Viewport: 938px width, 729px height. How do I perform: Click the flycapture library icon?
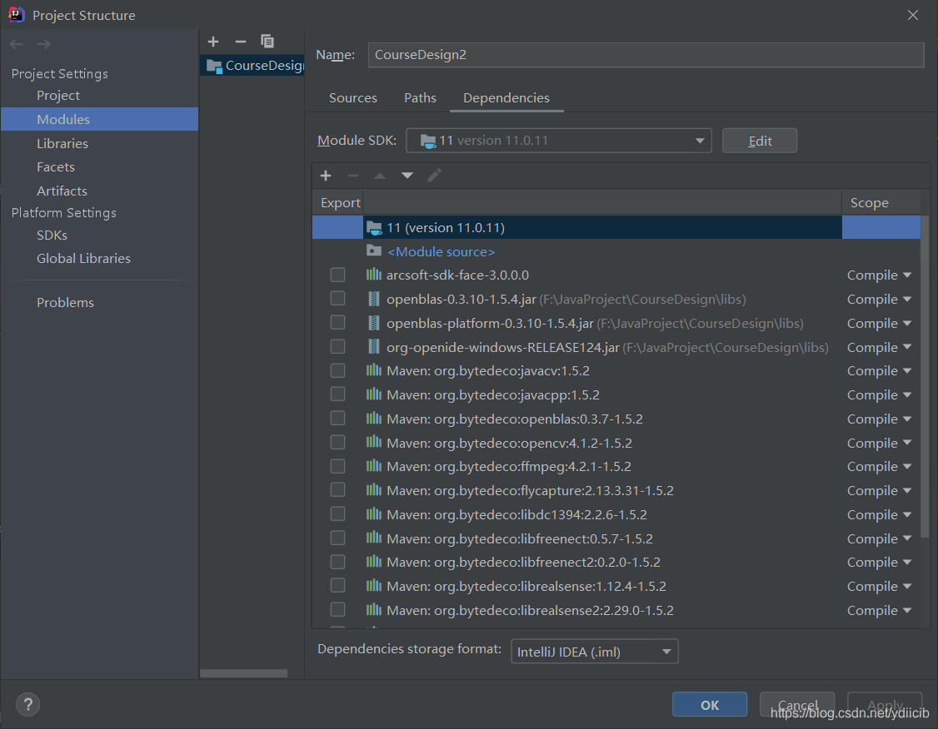374,490
